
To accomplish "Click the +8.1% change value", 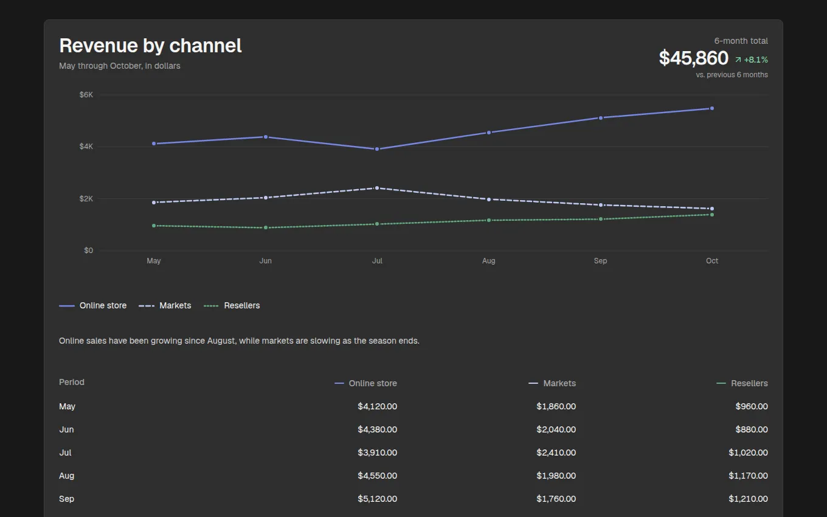I will coord(756,60).
